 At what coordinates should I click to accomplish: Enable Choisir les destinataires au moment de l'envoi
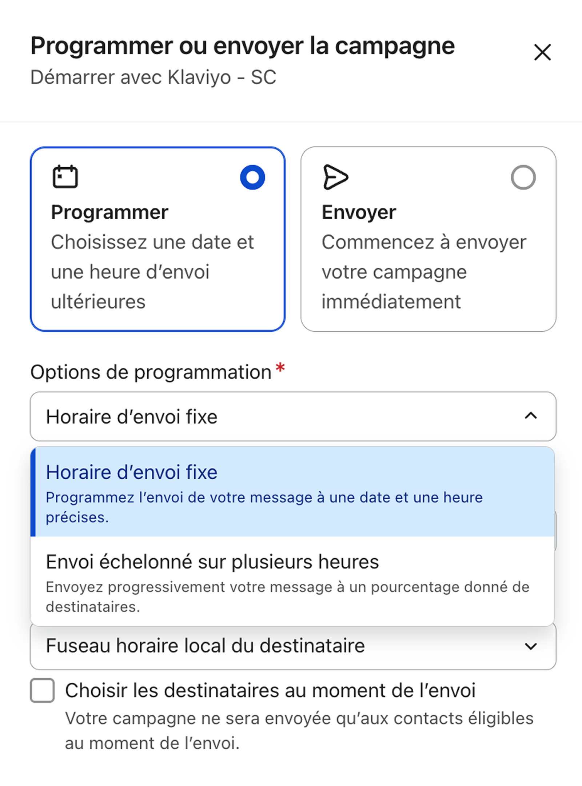tap(42, 690)
